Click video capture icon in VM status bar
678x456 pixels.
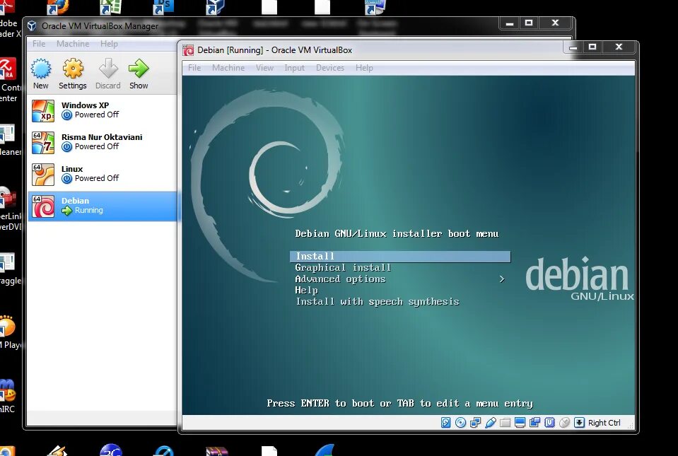(x=534, y=423)
